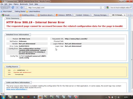Open the View menu
This screenshot has width=133, height=99.
point(10,4)
